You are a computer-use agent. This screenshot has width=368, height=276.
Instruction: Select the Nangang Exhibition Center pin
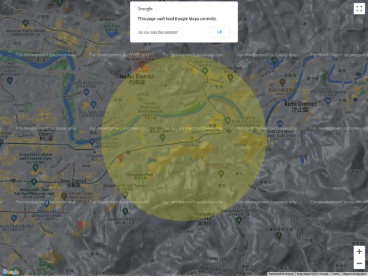pos(228,121)
